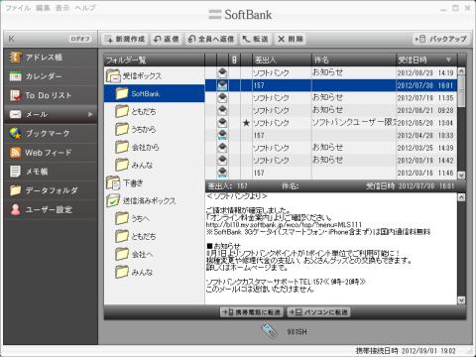Viewport: 476px width, 357px height.
Task: Sort by 件名 column header
Action: point(354,59)
